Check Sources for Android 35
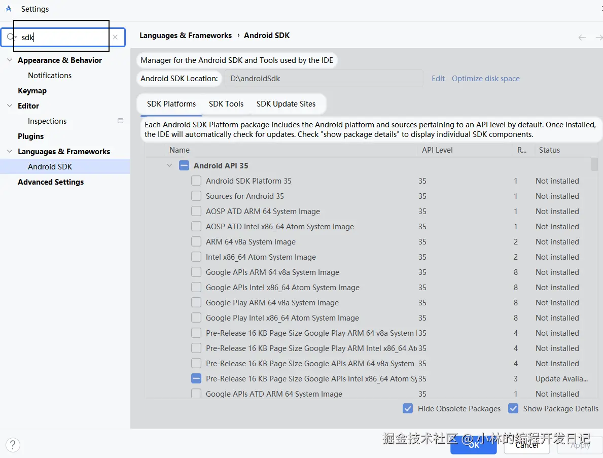The height and width of the screenshot is (458, 603). (x=196, y=196)
